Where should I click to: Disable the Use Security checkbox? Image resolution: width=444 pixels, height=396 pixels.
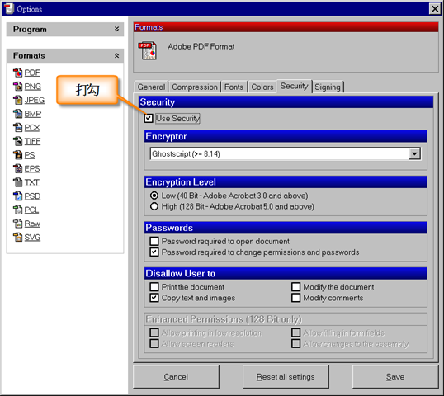coord(149,118)
